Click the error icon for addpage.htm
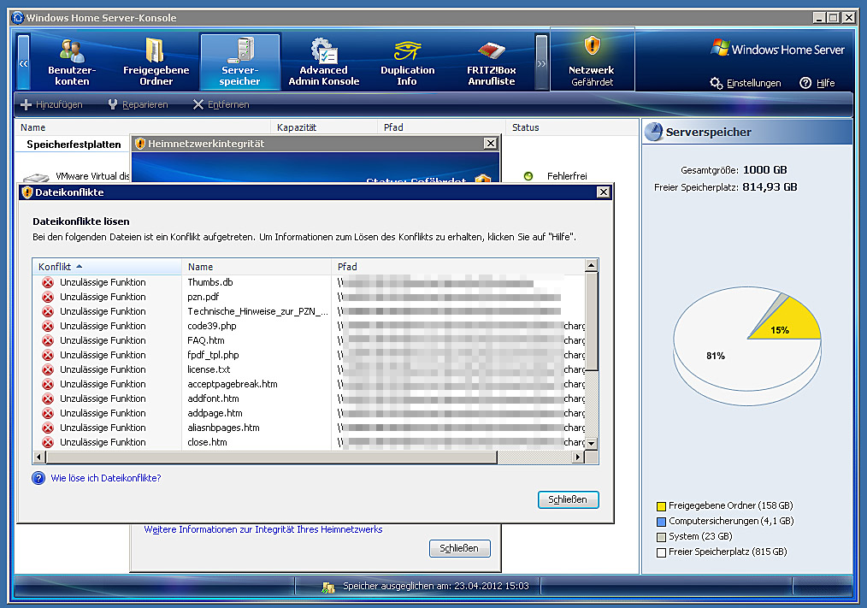The width and height of the screenshot is (867, 608). [48, 413]
